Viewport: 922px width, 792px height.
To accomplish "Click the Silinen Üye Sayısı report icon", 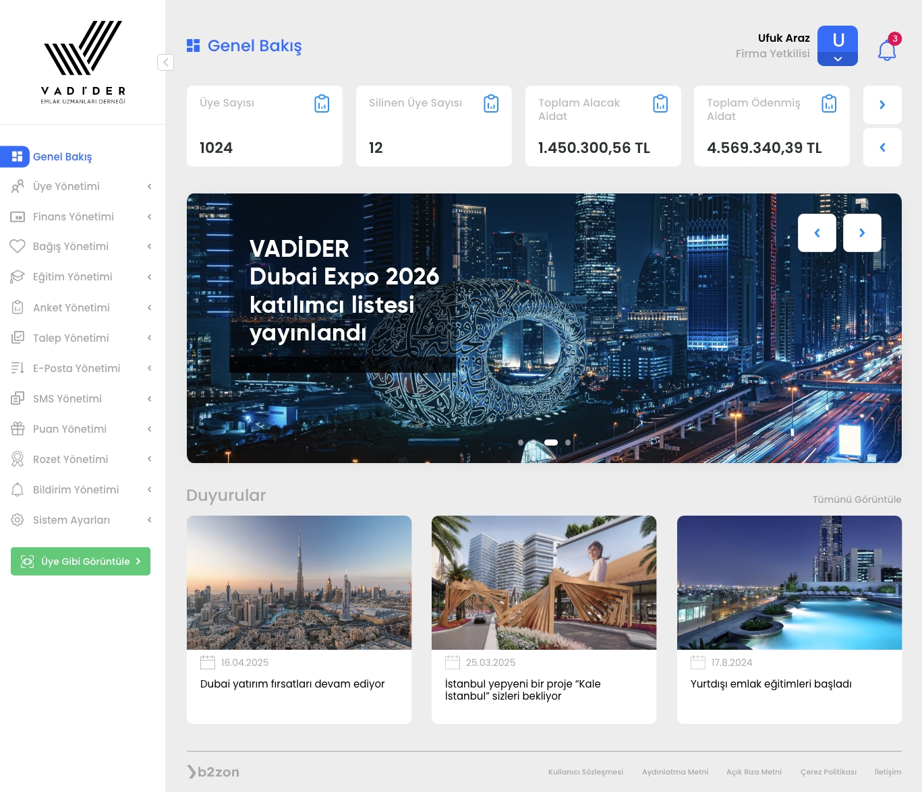I will click(491, 104).
